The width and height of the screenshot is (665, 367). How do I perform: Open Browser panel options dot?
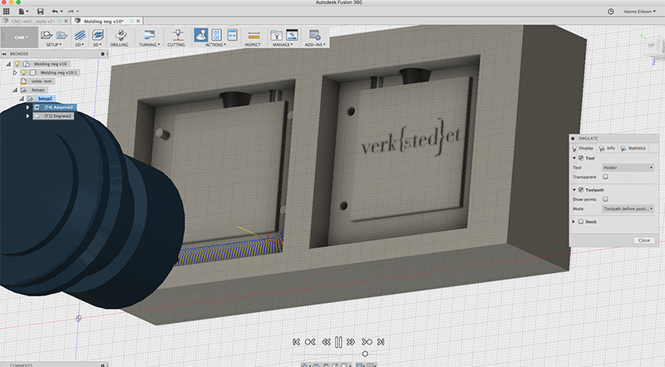(102, 54)
